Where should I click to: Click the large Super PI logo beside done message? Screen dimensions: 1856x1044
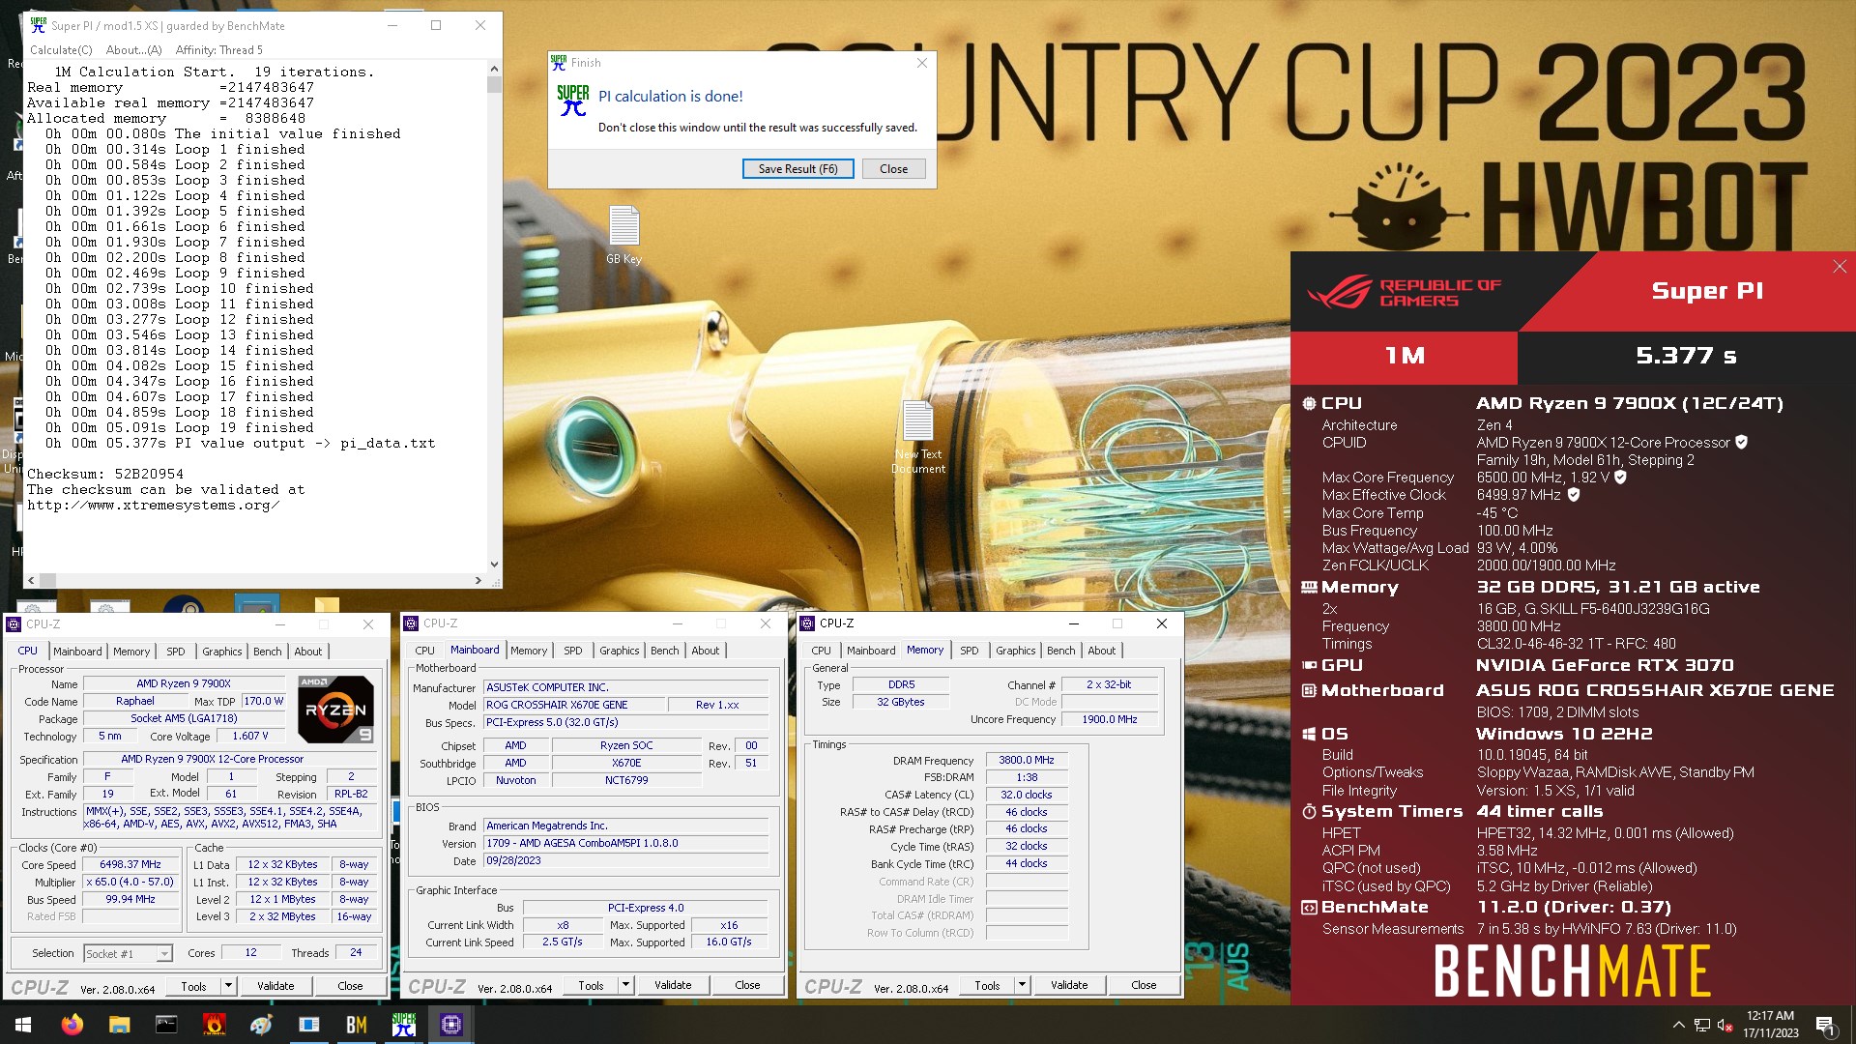pyautogui.click(x=573, y=101)
